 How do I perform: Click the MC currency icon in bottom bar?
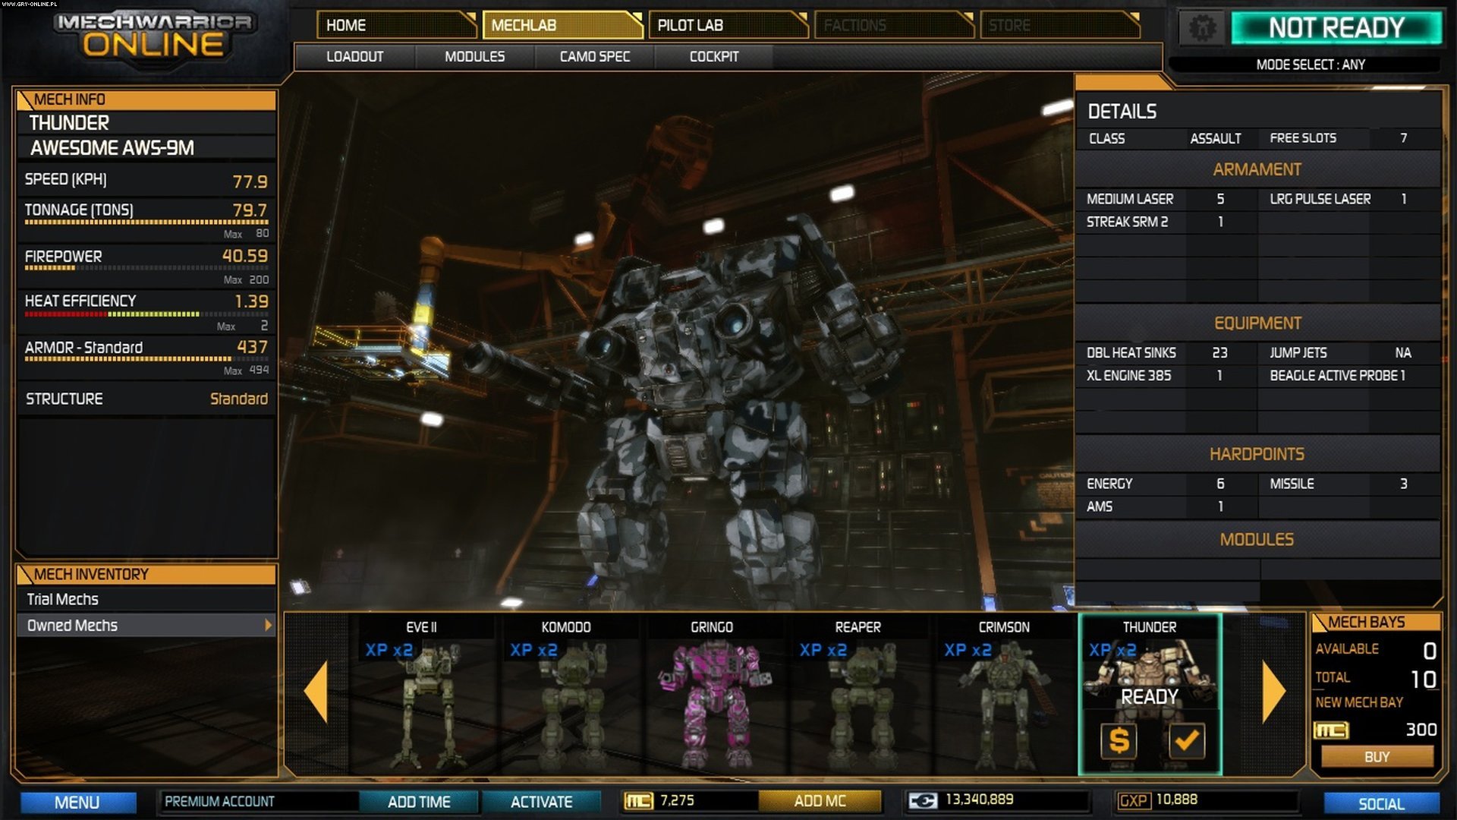pos(638,801)
